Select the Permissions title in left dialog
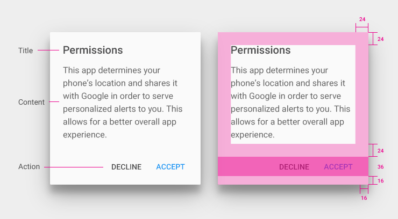 (x=93, y=50)
